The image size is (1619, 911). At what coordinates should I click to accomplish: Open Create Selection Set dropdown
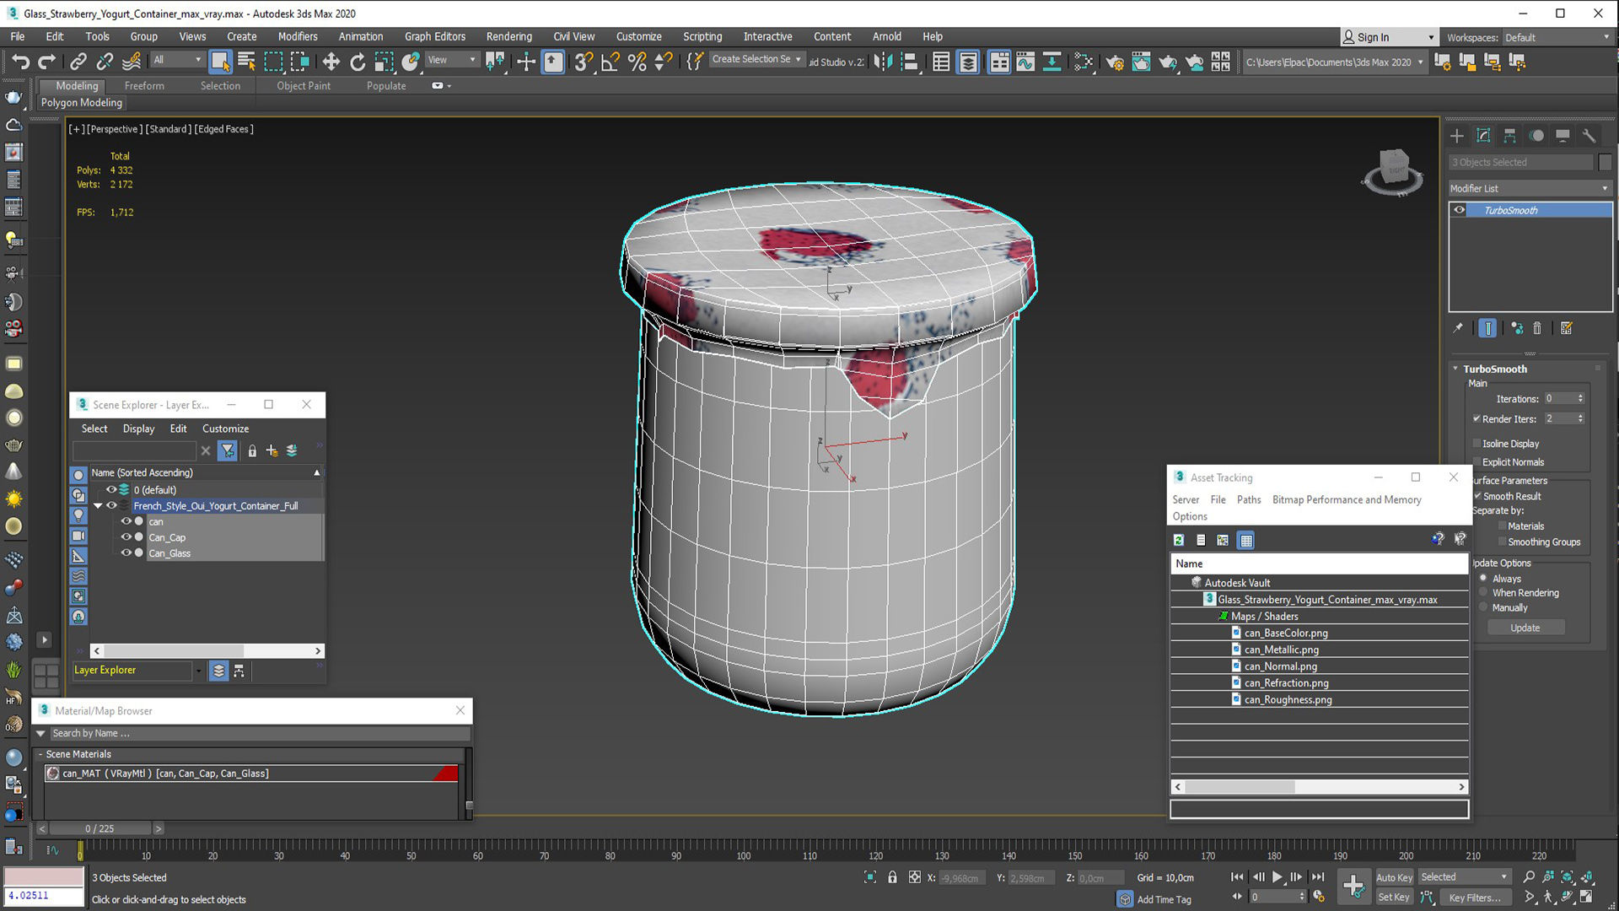click(756, 59)
